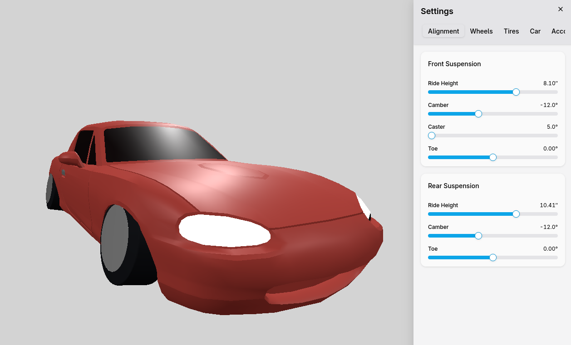Screen dimensions: 571x345
Task: Click the rear Camber slider handle
Action: pyautogui.click(x=478, y=236)
